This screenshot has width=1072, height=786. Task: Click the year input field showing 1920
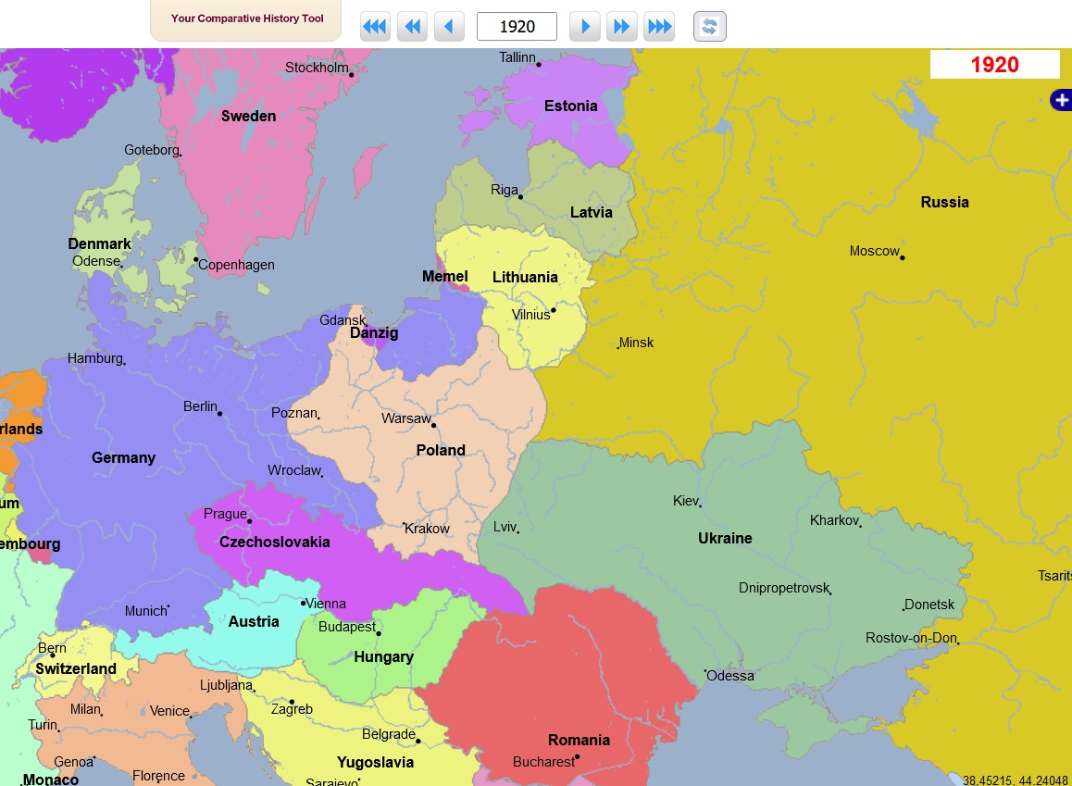[x=517, y=27]
